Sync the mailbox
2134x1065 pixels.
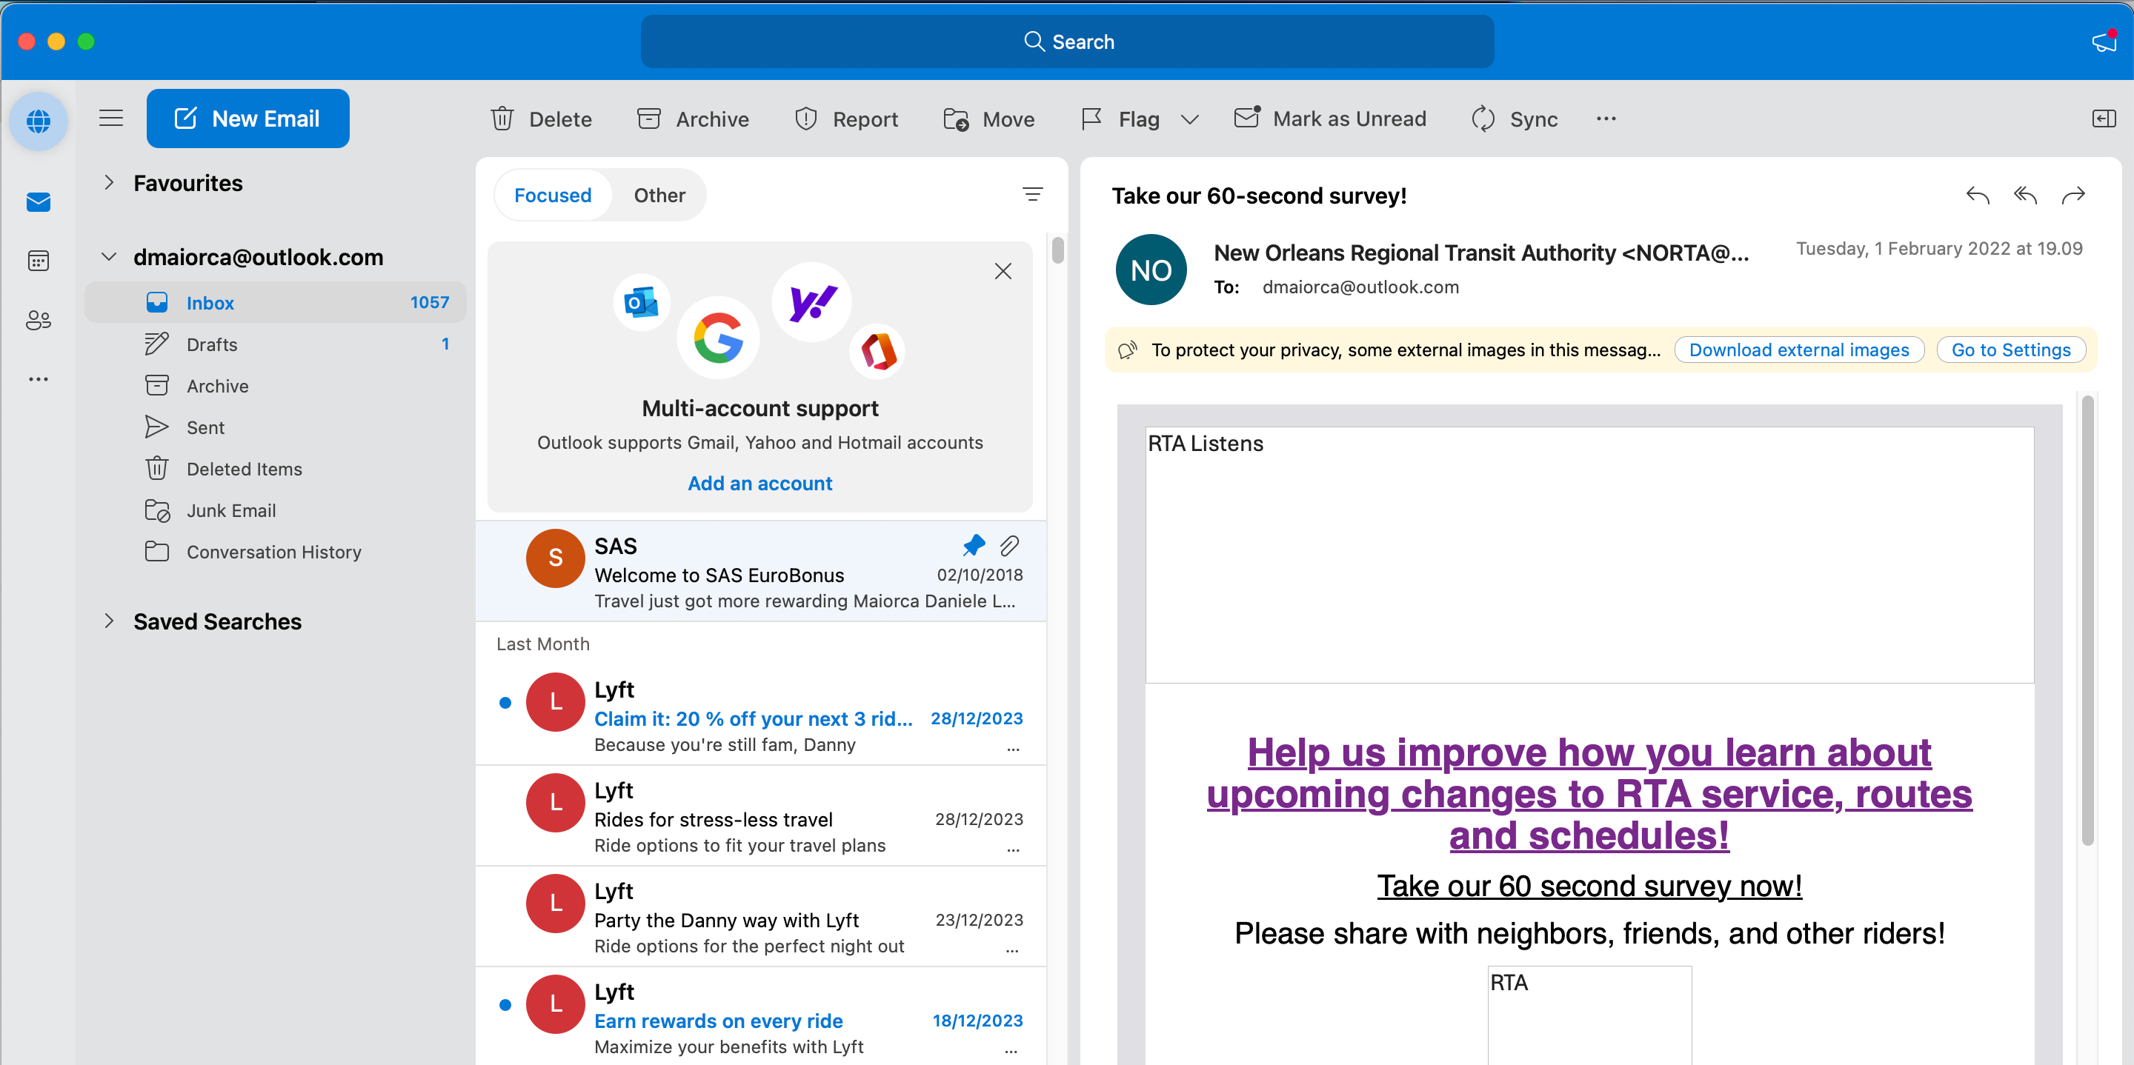click(x=1515, y=118)
